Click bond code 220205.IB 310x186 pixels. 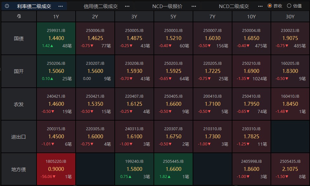click(212, 63)
